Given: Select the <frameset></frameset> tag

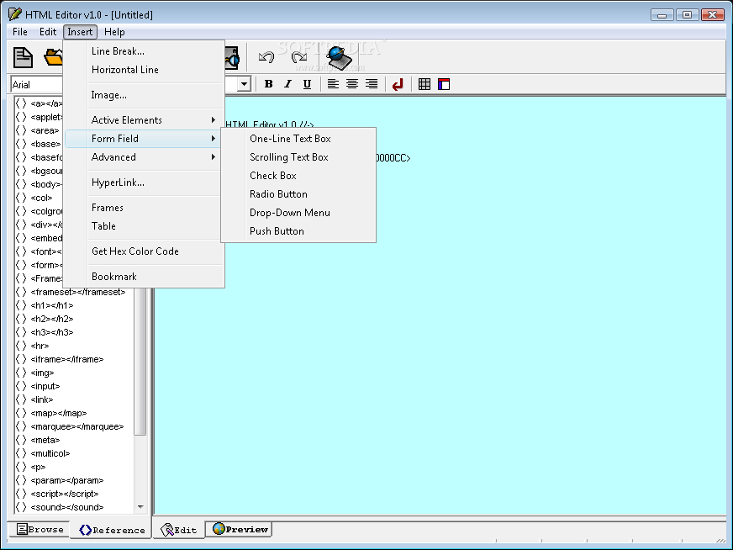Looking at the screenshot, I should tap(77, 292).
